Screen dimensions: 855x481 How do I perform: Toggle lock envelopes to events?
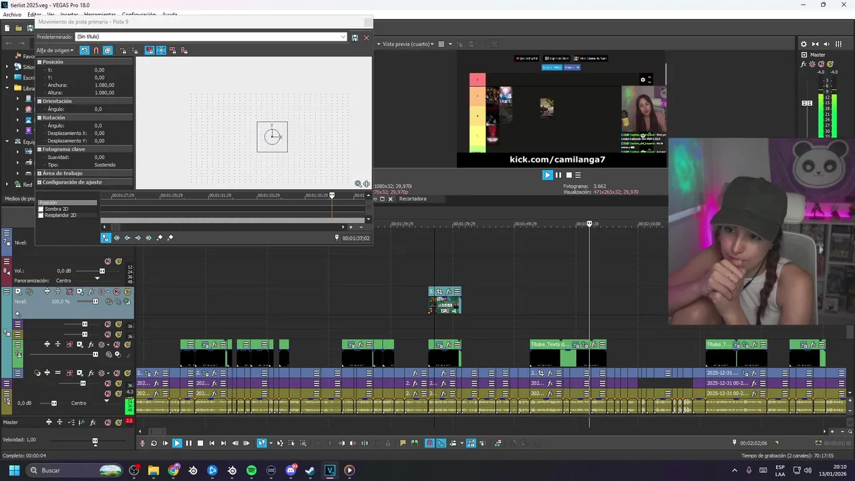[x=471, y=443]
